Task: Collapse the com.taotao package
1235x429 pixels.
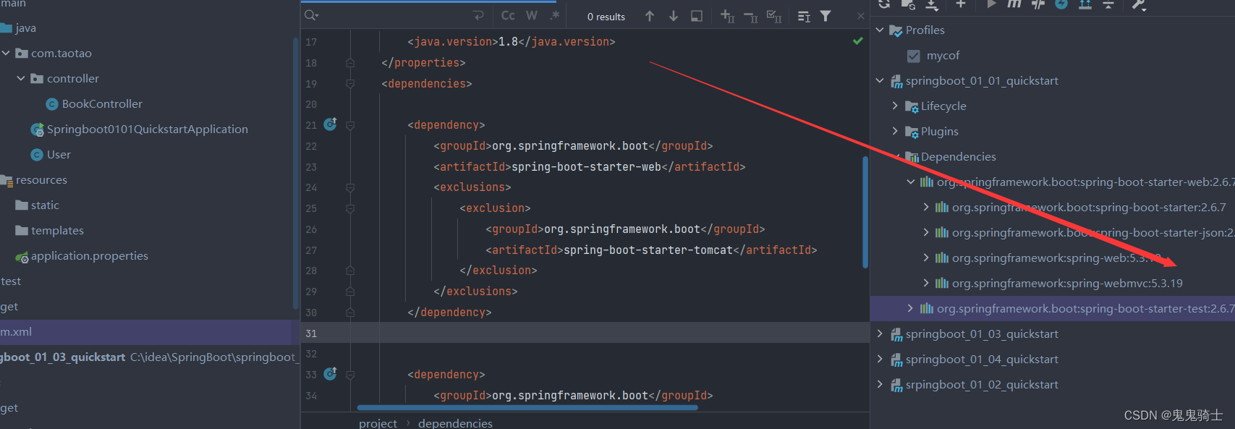Action: 6,54
